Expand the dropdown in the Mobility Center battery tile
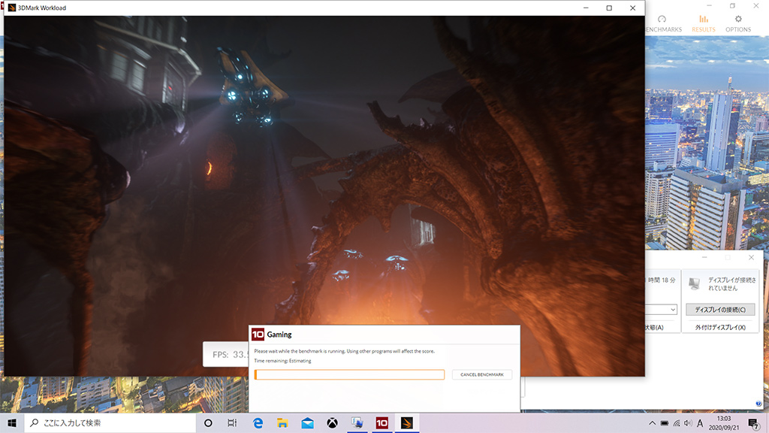 pyautogui.click(x=673, y=310)
